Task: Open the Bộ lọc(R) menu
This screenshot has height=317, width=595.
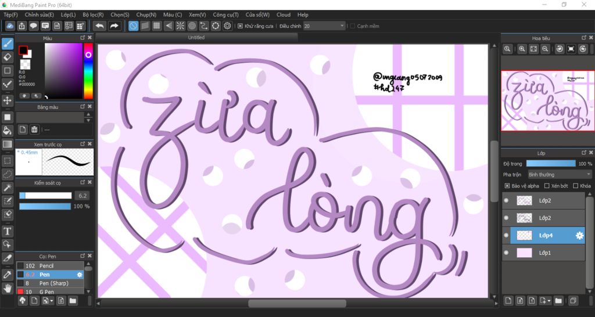Action: tap(93, 15)
